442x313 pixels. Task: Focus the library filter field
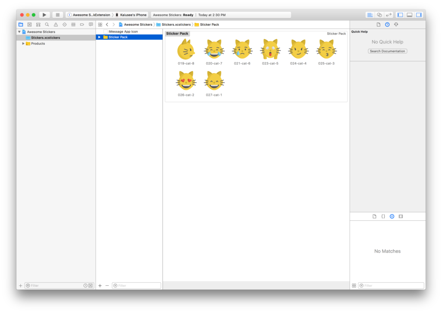(x=391, y=286)
